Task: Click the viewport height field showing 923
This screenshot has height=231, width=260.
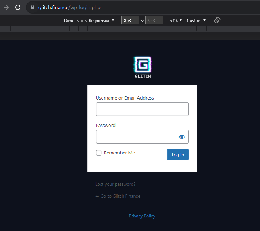Action: pos(154,20)
